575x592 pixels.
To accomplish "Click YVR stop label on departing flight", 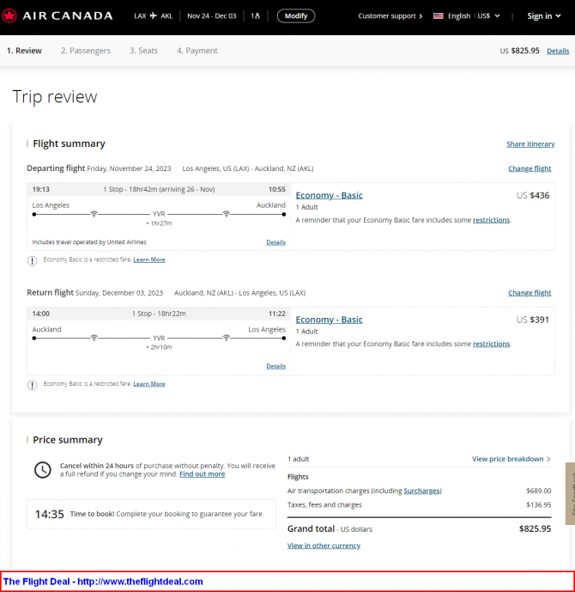I will [x=159, y=214].
